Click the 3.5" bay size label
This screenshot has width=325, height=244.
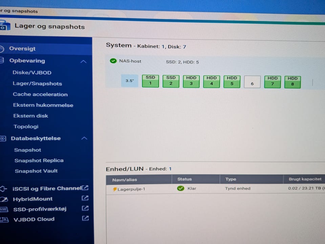click(130, 81)
